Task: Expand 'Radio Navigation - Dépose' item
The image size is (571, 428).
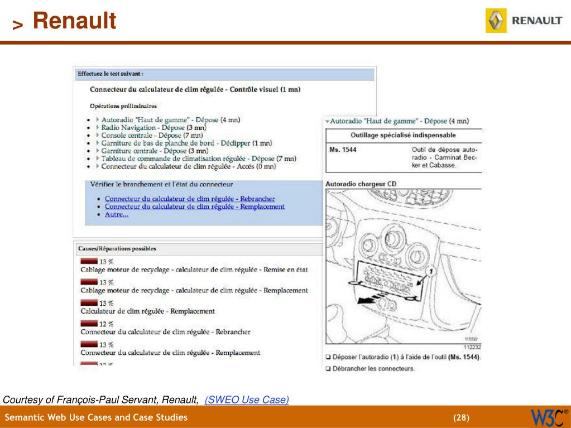Action: coord(98,128)
